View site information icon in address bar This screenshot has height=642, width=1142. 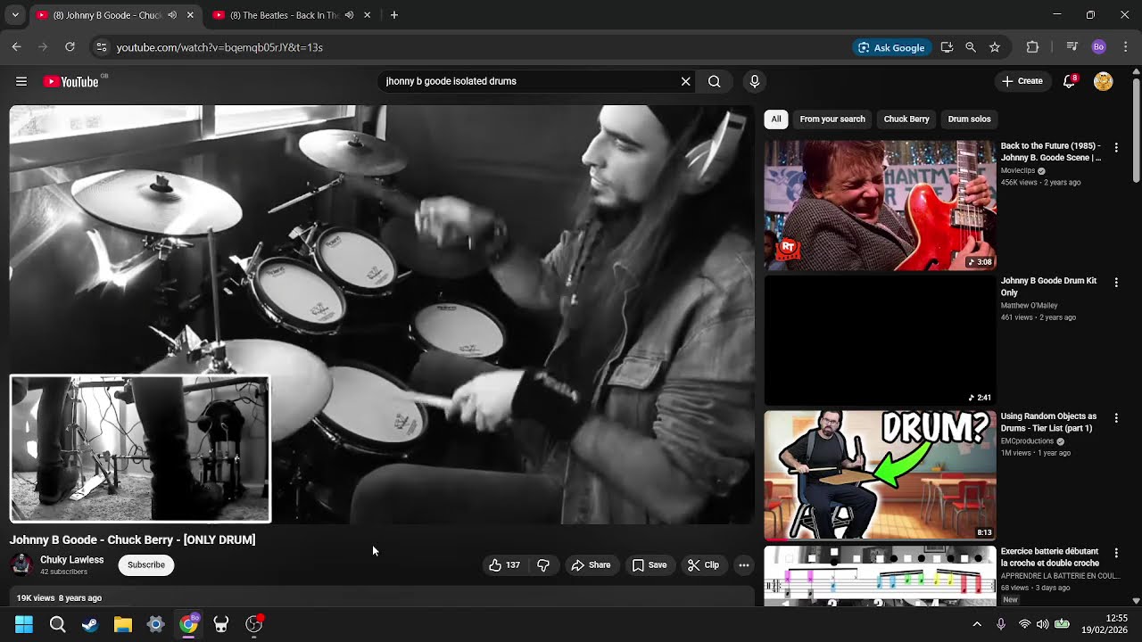[102, 47]
